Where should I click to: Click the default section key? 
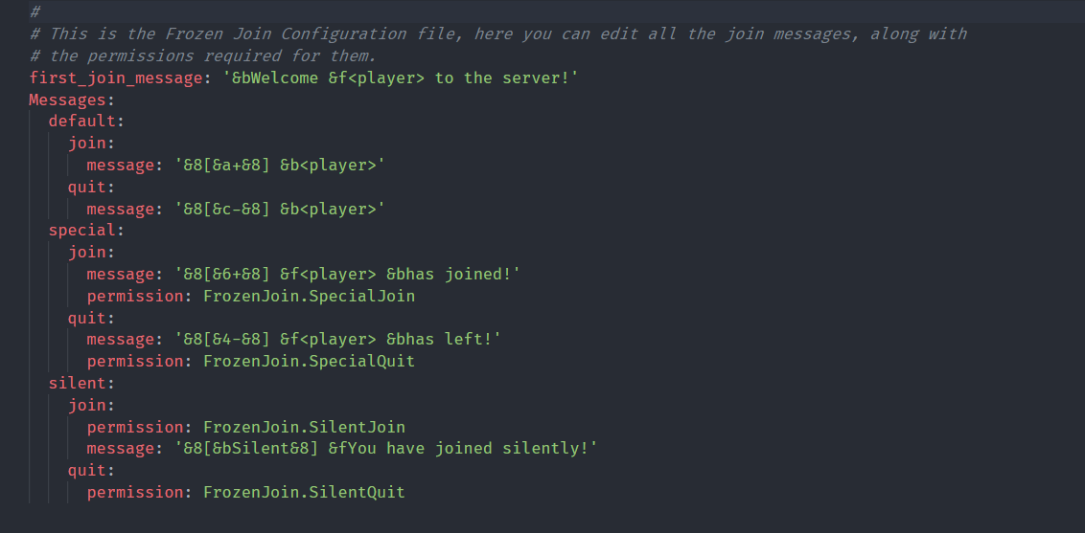coord(81,122)
